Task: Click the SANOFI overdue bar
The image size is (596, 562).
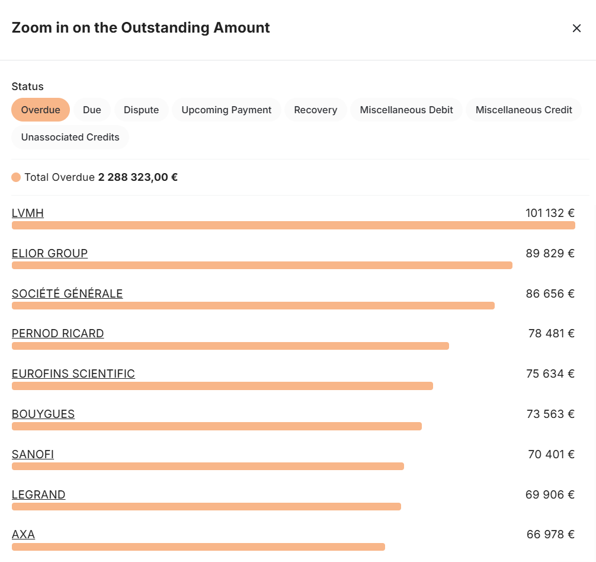Action: (x=208, y=467)
